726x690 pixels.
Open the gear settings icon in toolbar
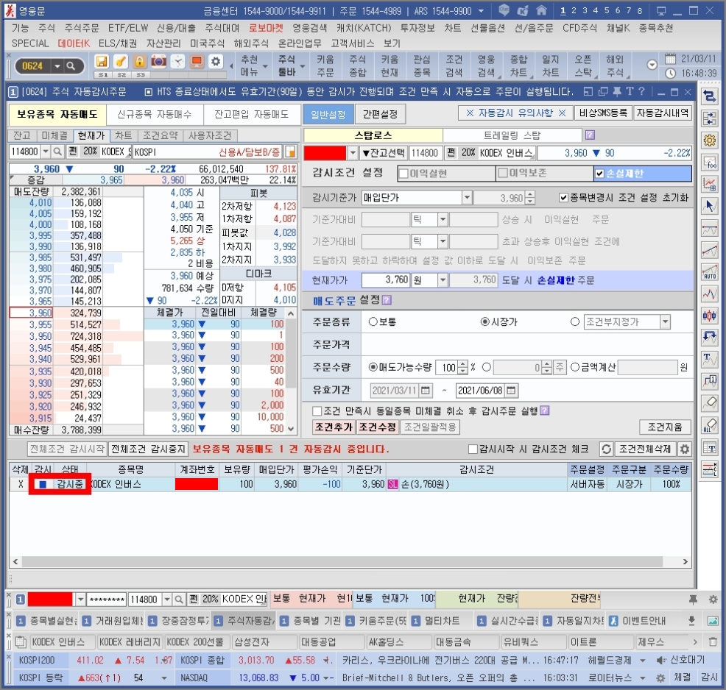(216, 62)
